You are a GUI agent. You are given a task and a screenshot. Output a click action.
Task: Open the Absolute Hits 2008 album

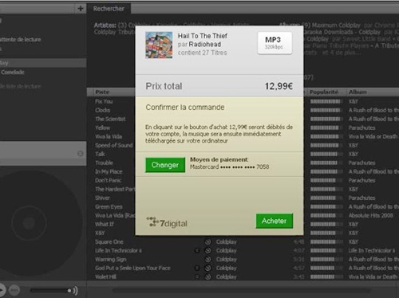pos(371,215)
